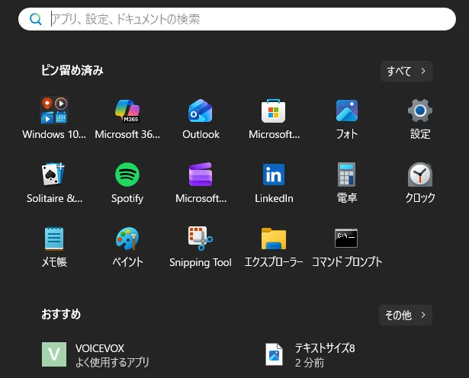Viewport: 469px width, 378px height.
Task: Launch the purple Microsoft Clipchamp icon
Action: 201,175
